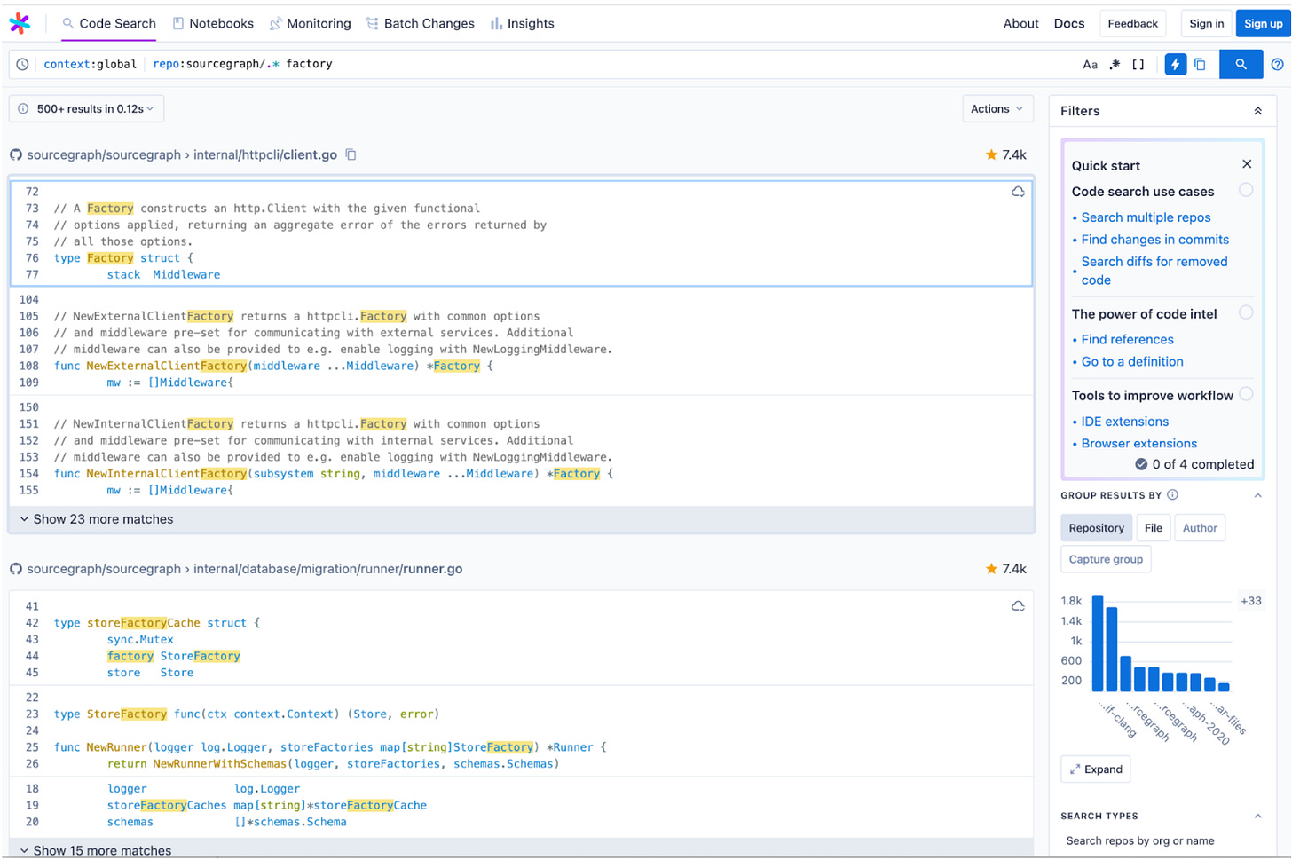Screen dimensions: 1292x860
Task: Collapse the Filters panel chevron
Action: 1257,110
